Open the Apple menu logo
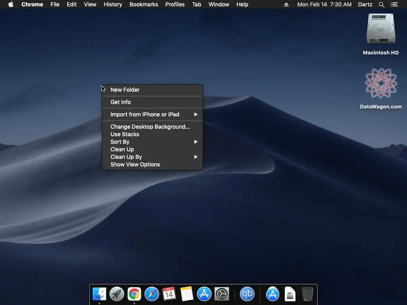 point(11,4)
